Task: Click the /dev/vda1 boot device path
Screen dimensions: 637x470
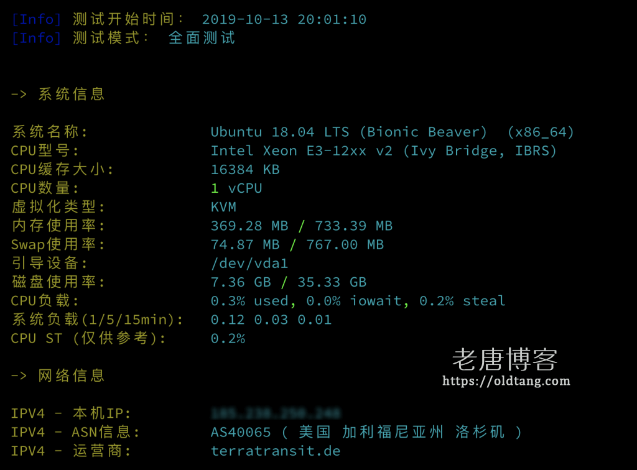Action: coord(249,264)
